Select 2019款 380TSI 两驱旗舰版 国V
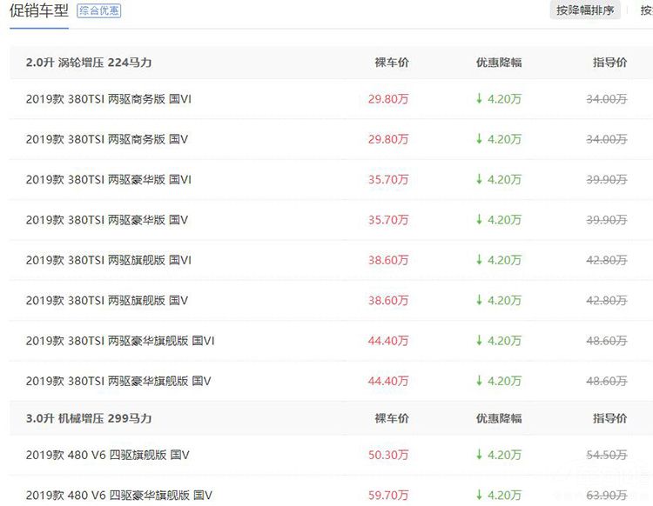653x506 pixels. 106,301
